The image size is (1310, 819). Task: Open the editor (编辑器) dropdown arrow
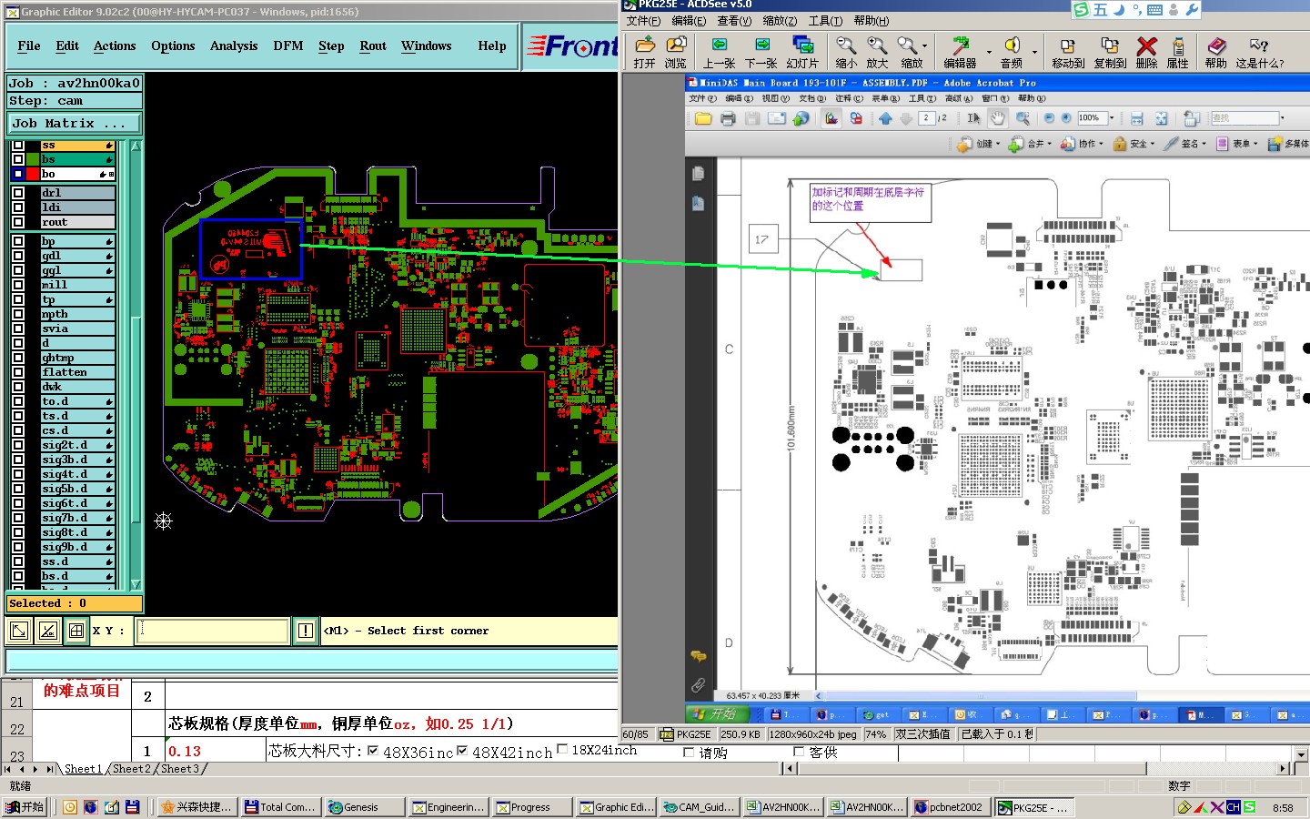989,51
